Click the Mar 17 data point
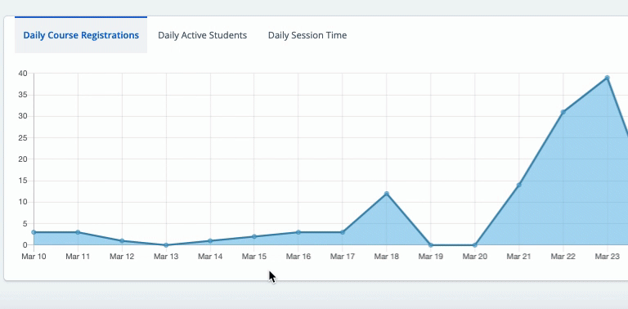The image size is (628, 309). [343, 232]
